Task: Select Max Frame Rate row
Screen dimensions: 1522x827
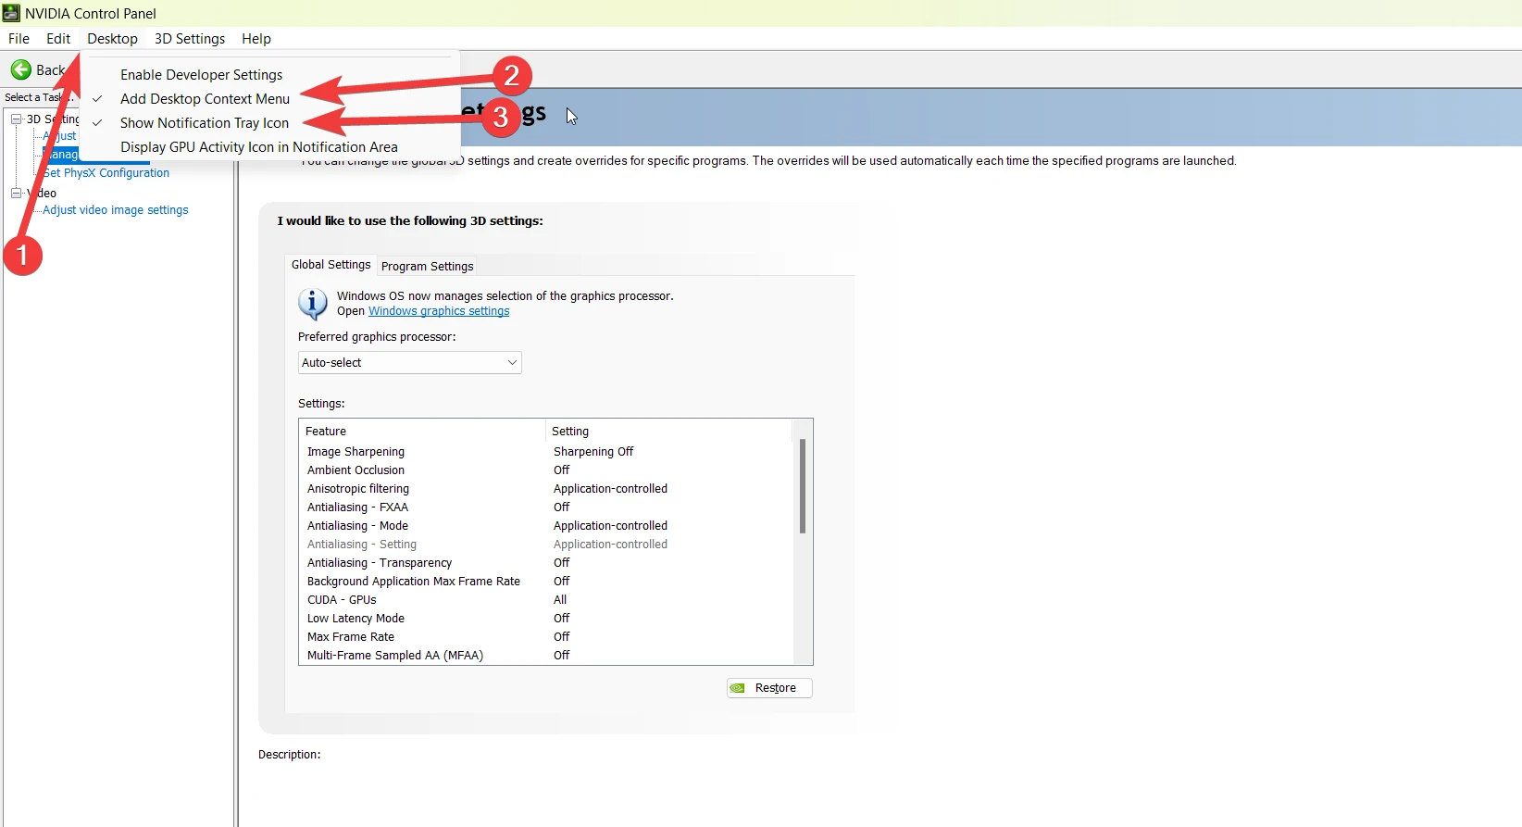Action: tap(546, 637)
